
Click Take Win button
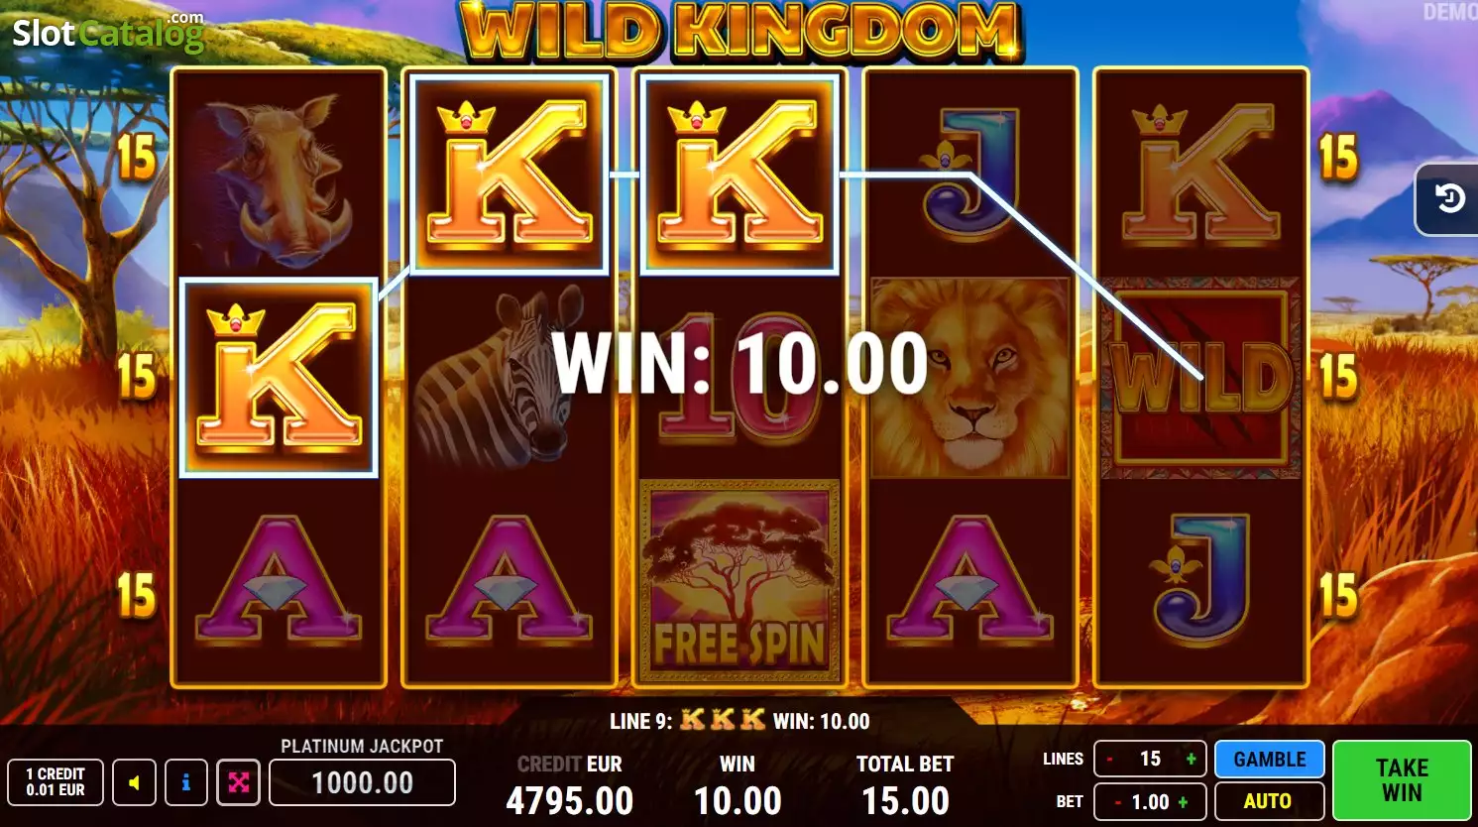1402,780
